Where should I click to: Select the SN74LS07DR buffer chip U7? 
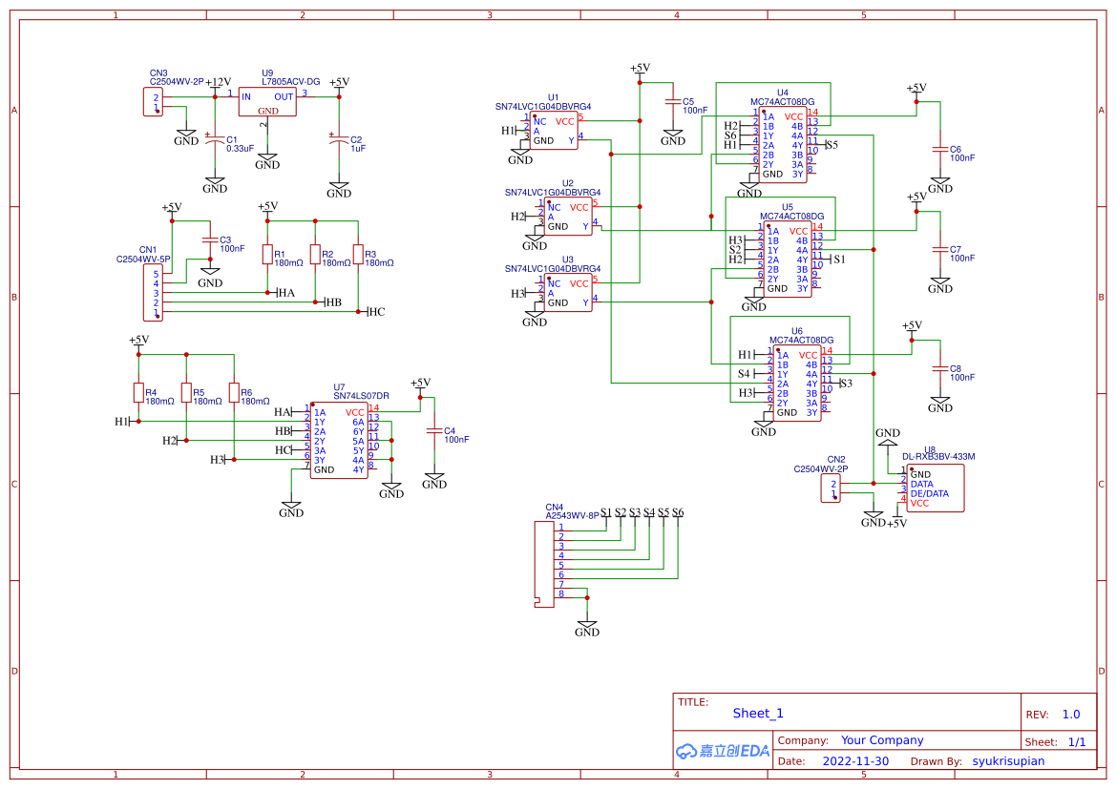[340, 441]
